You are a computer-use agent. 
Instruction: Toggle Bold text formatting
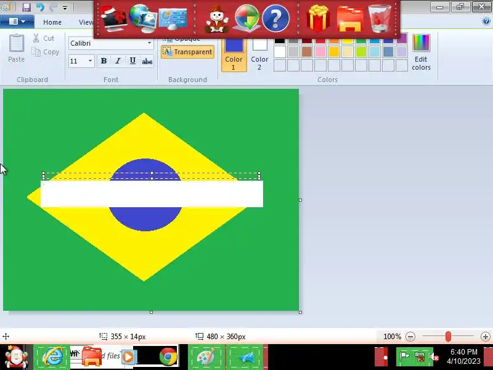(104, 61)
